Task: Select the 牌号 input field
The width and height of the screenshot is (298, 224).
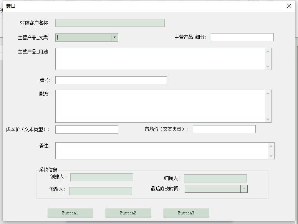Action: coord(111,80)
